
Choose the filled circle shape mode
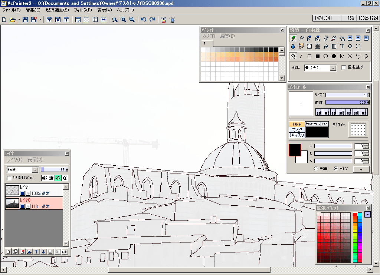(x=334, y=56)
